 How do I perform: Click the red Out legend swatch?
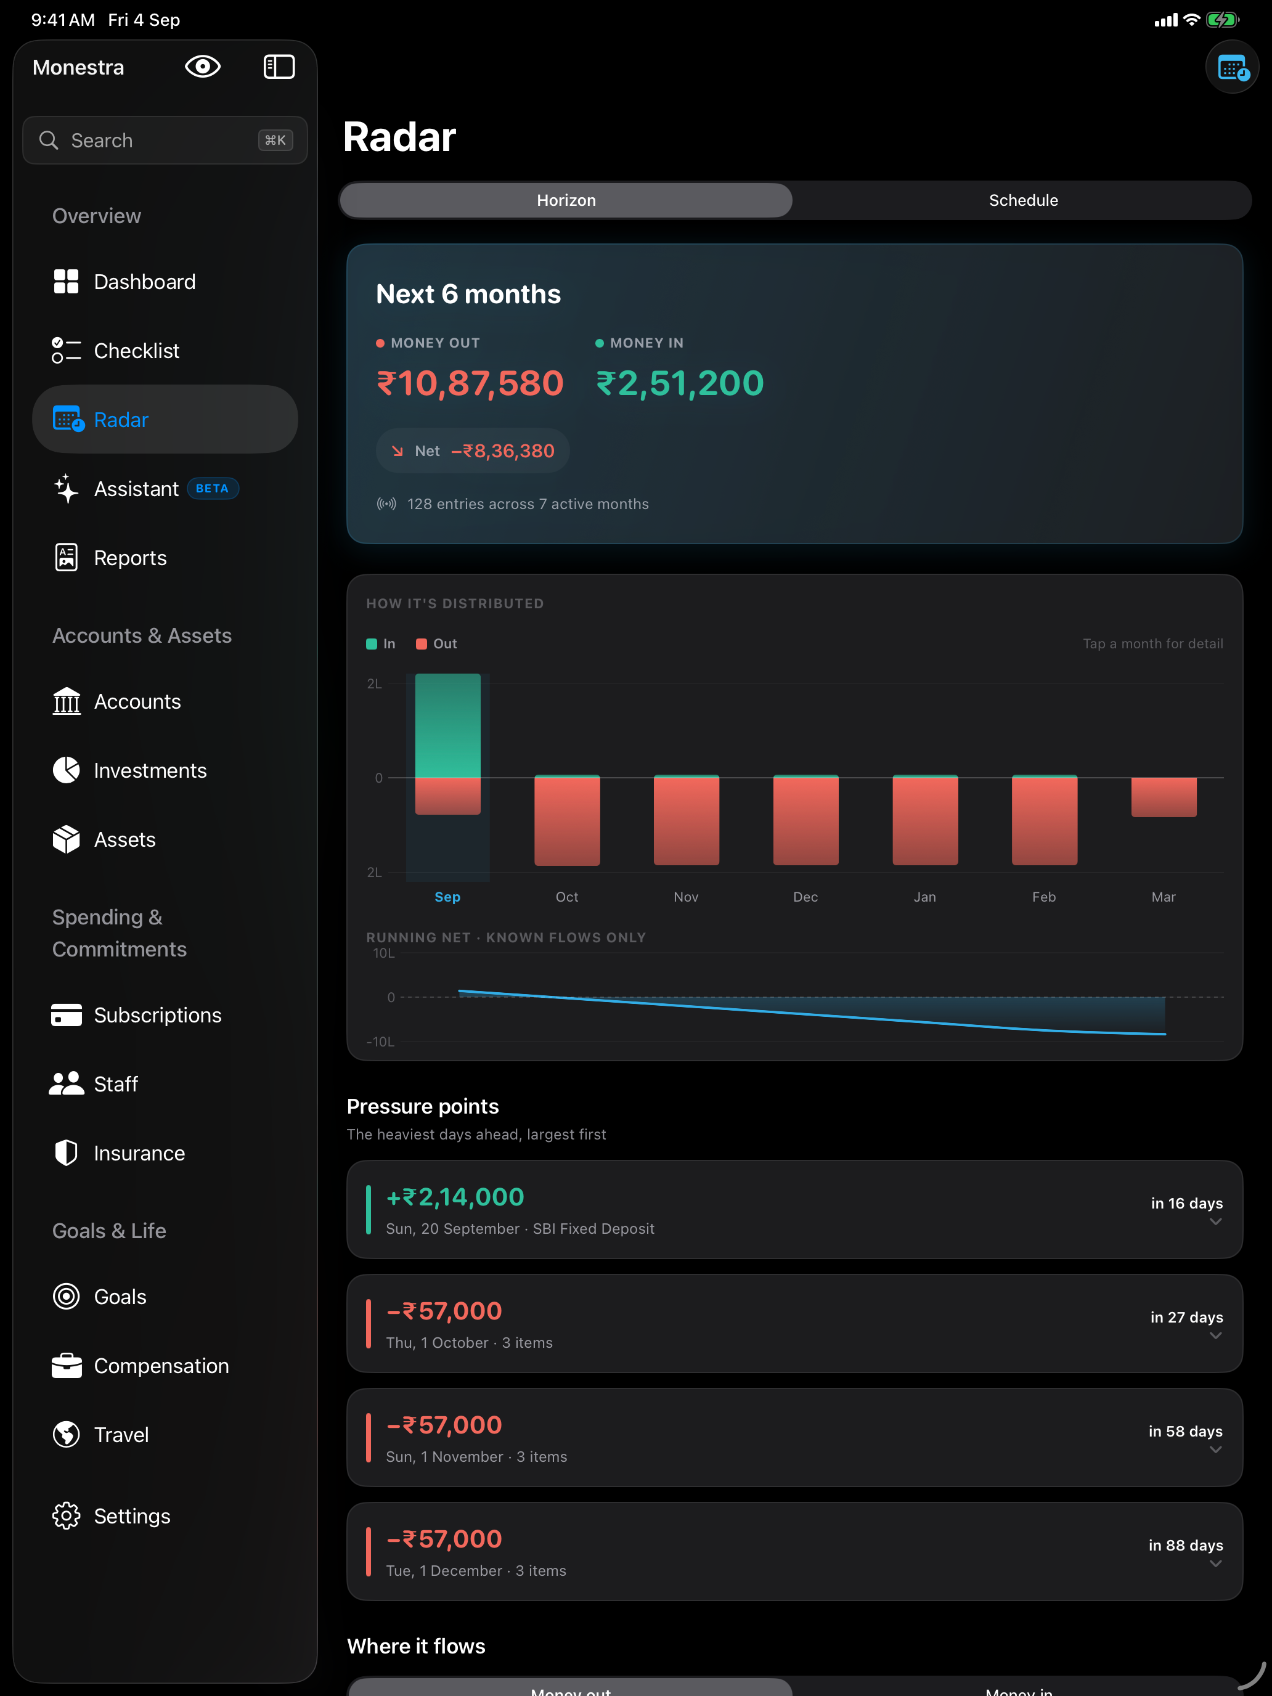pos(421,644)
